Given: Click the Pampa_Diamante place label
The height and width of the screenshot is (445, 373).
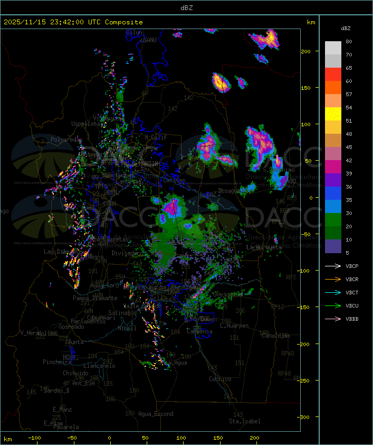Looking at the screenshot, I should 95,298.
